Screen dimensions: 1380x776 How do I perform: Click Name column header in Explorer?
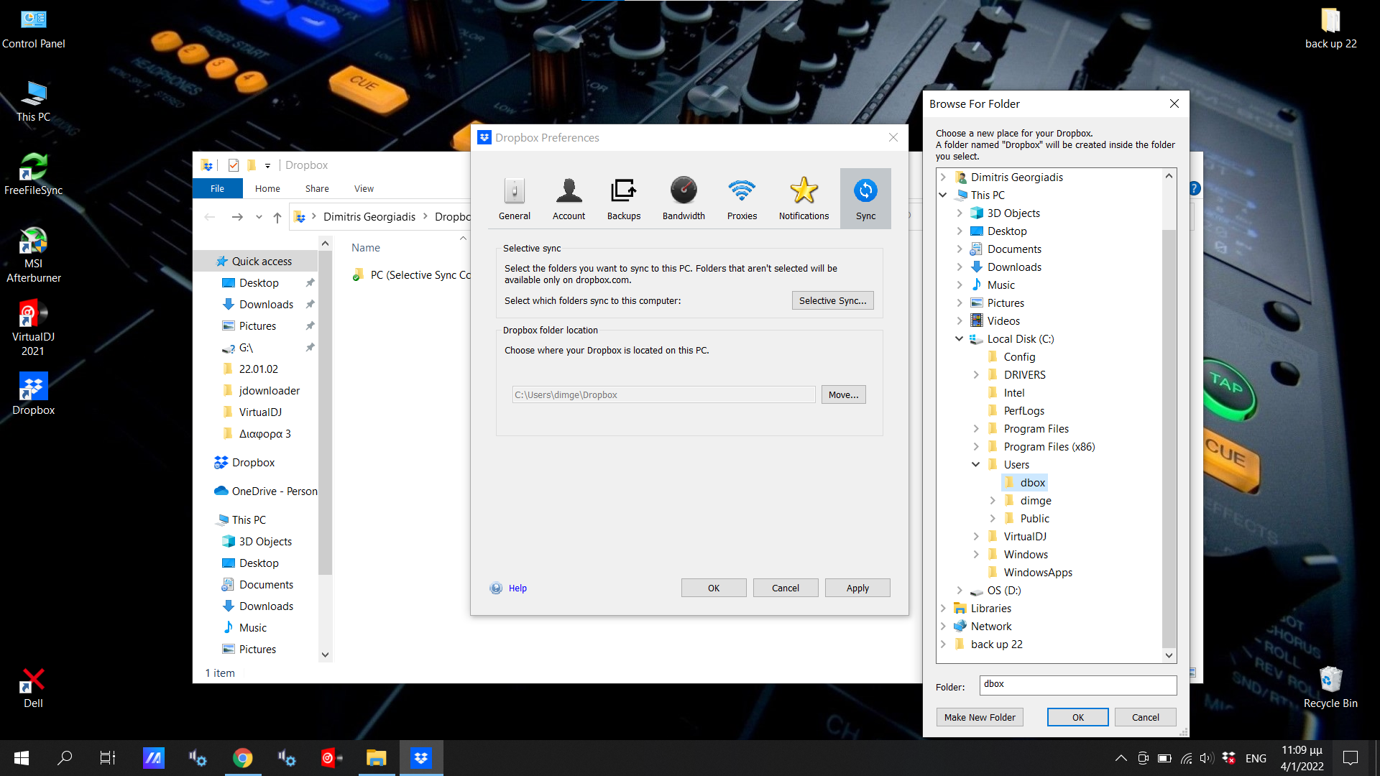click(366, 247)
